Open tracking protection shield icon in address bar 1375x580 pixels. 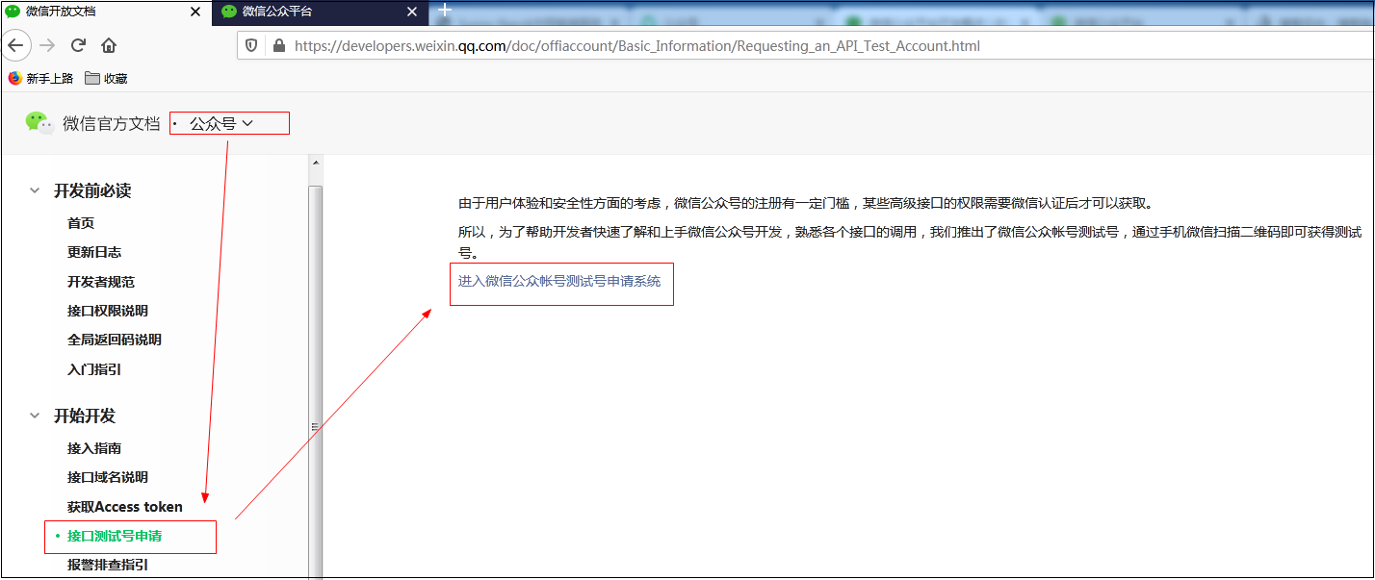251,45
